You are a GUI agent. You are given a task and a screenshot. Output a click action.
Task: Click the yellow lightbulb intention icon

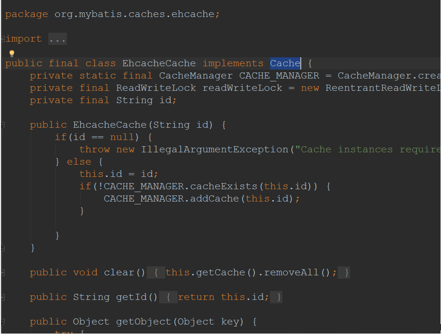click(x=12, y=53)
